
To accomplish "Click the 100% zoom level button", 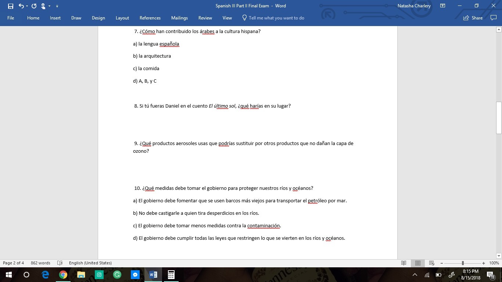I will pyautogui.click(x=494, y=263).
